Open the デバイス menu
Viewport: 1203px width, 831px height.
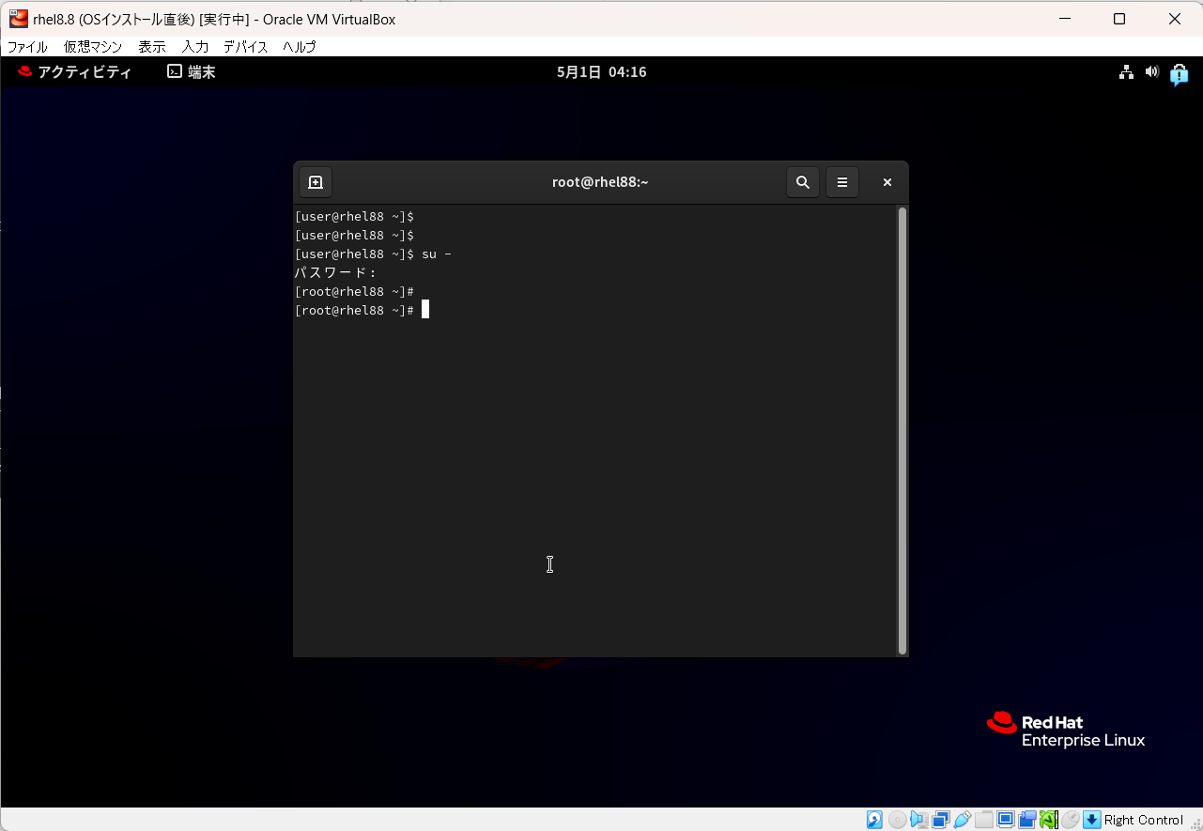[x=245, y=46]
